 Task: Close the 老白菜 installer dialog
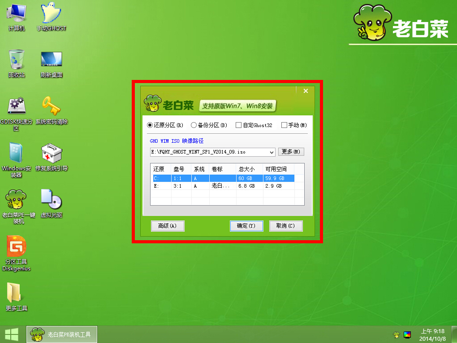pos(306,91)
